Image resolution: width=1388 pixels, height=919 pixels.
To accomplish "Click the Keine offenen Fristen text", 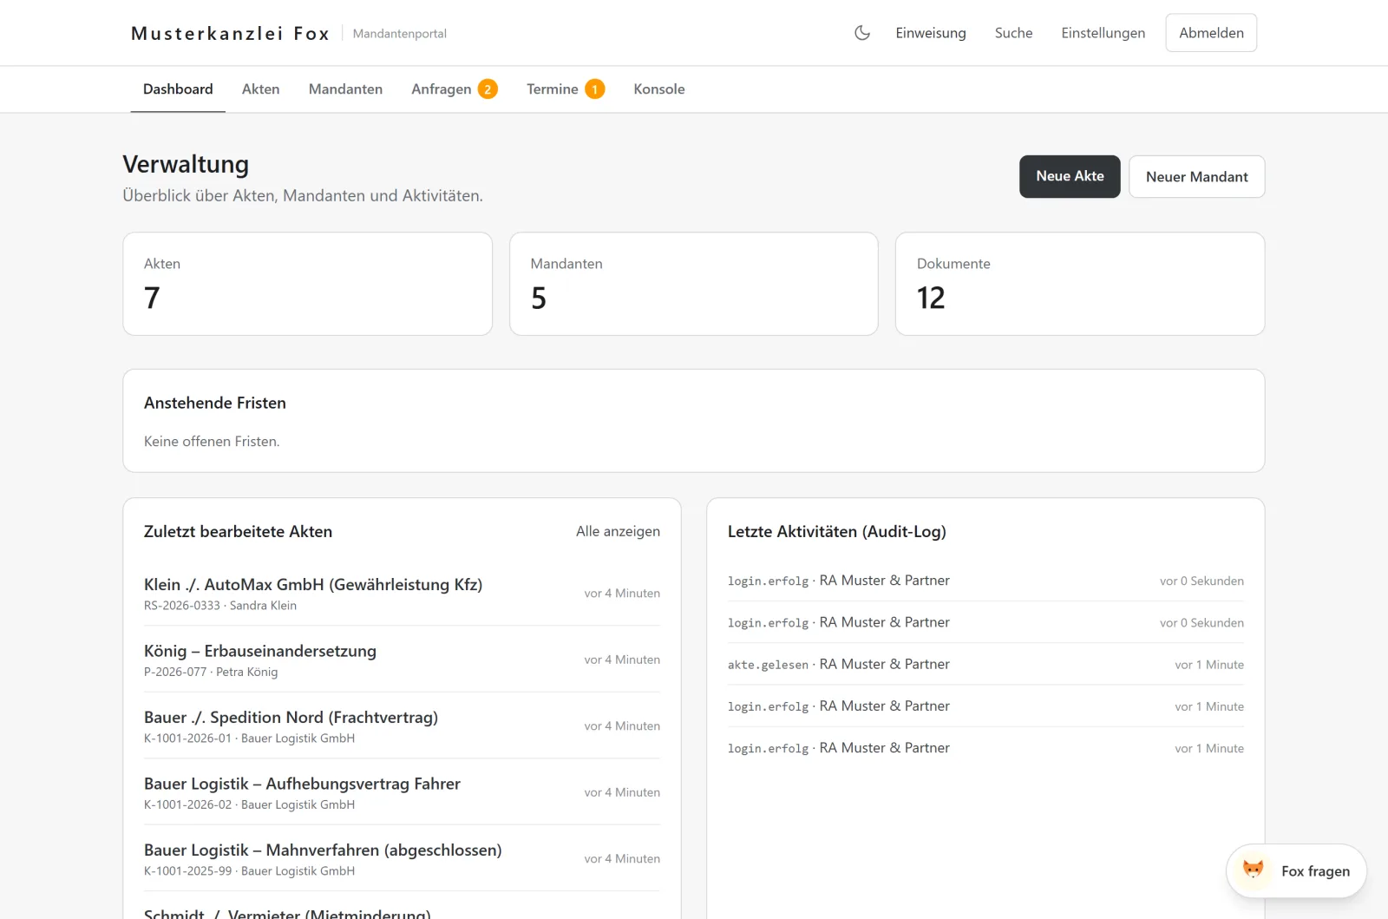I will (212, 441).
